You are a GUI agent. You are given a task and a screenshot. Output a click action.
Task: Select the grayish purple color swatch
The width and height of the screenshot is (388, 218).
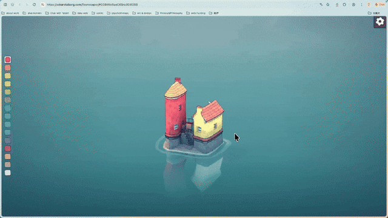[x=8, y=140]
